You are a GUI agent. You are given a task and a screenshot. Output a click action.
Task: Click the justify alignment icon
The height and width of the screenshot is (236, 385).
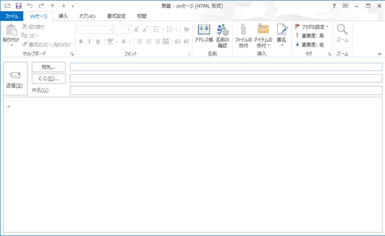pos(166,41)
